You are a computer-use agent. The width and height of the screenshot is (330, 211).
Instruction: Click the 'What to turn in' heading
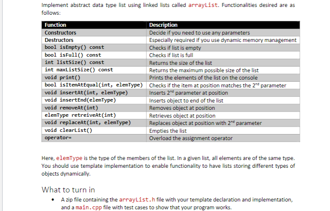68,190
